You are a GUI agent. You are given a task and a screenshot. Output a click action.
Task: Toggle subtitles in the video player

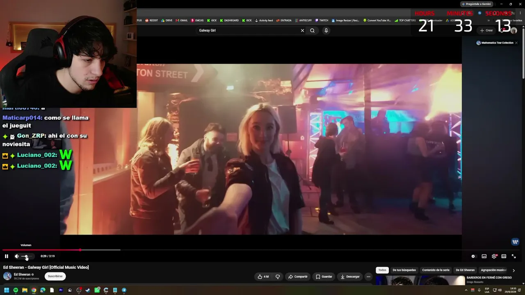484,256
